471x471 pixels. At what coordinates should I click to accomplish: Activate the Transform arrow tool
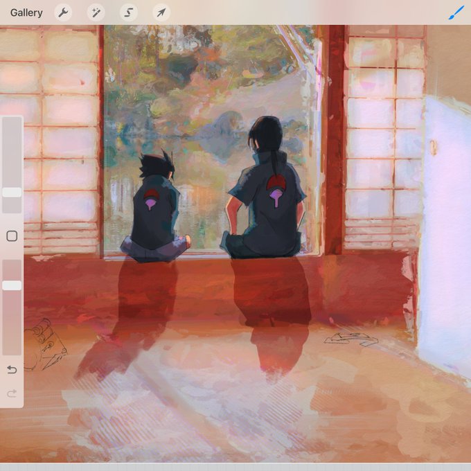coord(161,12)
